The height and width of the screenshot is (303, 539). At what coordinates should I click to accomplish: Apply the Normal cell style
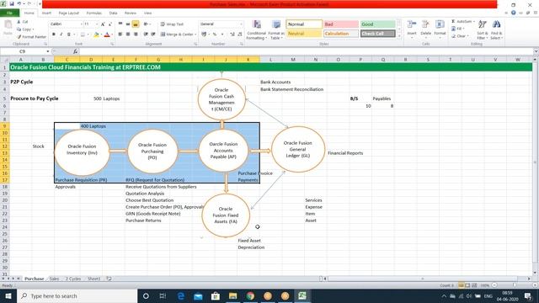[x=304, y=24]
